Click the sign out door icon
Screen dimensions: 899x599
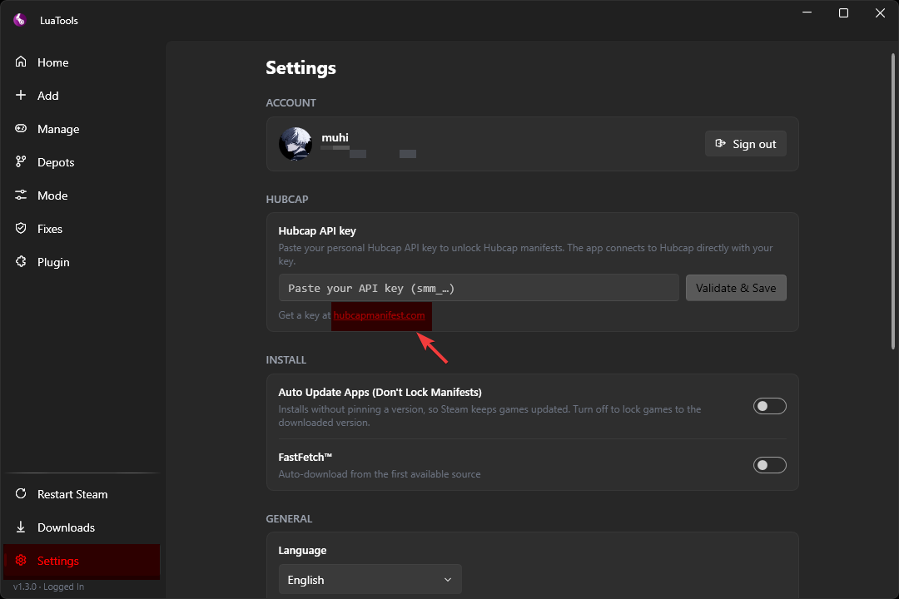(720, 143)
